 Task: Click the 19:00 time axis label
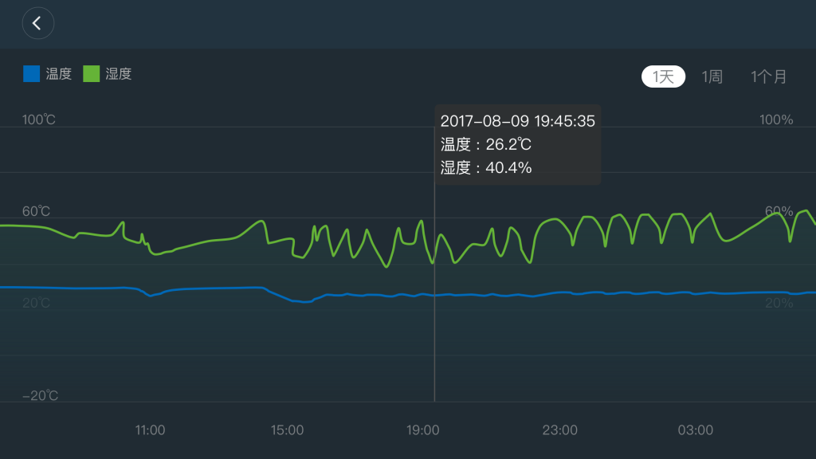(423, 430)
